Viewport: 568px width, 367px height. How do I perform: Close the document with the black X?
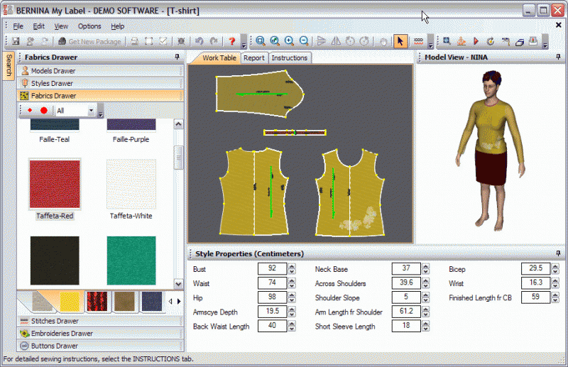pos(558,25)
